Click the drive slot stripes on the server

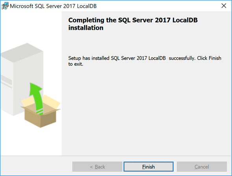click(6, 82)
